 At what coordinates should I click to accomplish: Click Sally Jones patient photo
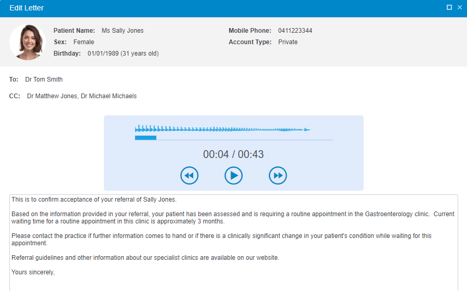[x=28, y=42]
